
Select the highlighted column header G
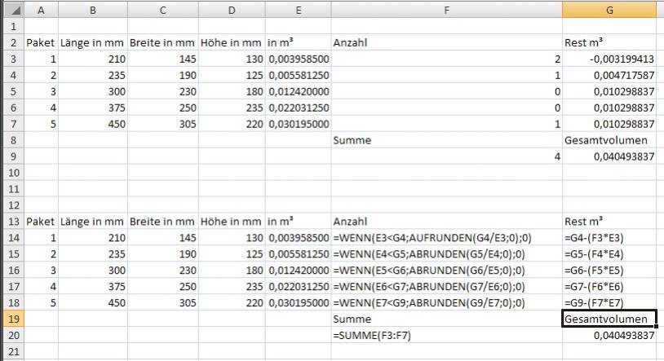click(609, 9)
